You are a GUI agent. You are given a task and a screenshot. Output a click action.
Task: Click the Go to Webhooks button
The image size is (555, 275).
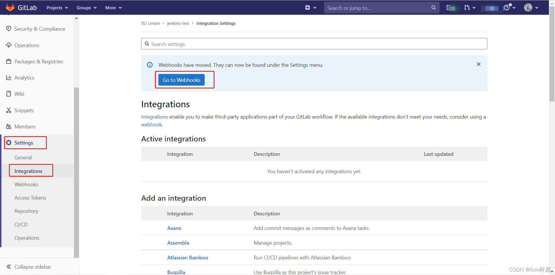(x=182, y=80)
